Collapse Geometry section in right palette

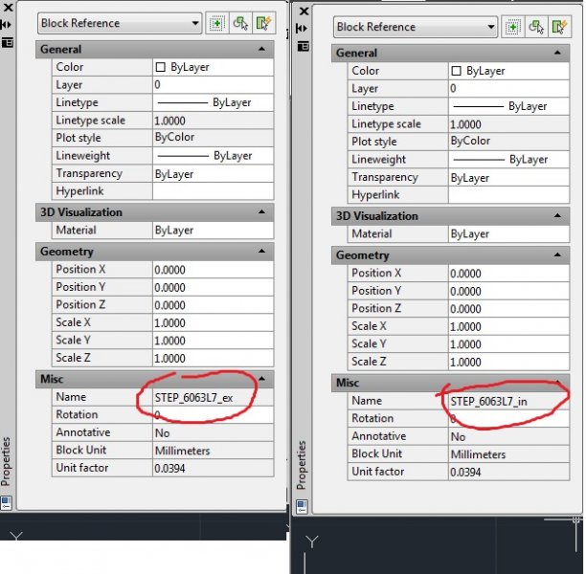(557, 254)
